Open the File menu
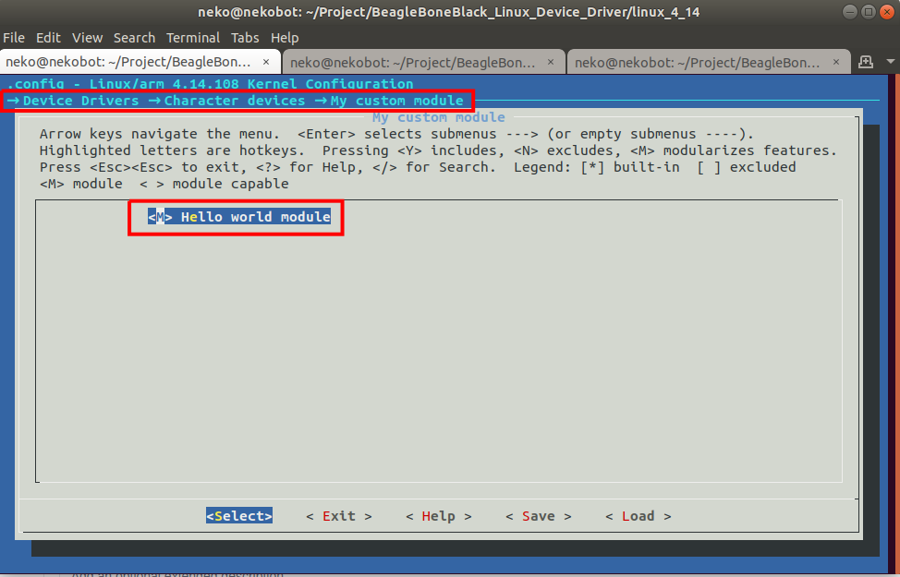The image size is (900, 577). point(14,38)
